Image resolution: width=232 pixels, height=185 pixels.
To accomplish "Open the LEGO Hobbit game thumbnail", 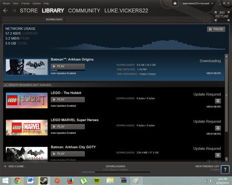I will pos(27,101).
